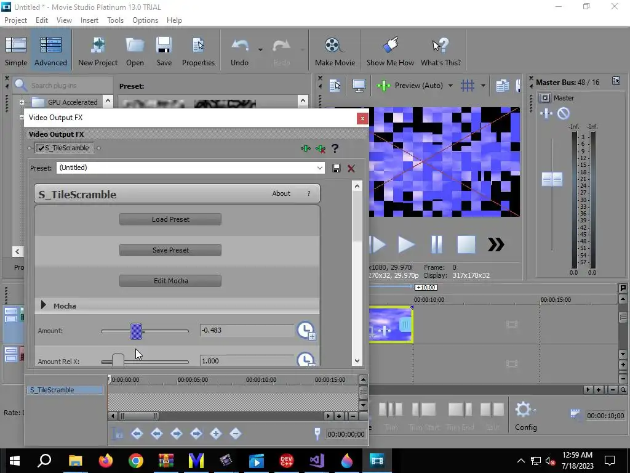Click the Amount value field -0.483
This screenshot has width=630, height=473.
pyautogui.click(x=247, y=330)
